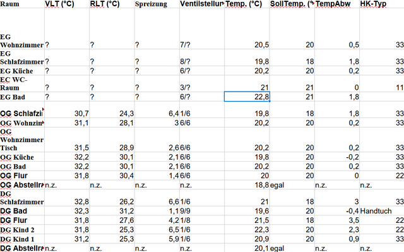Click the temperature value 21,5
This screenshot has height=252, width=404.
point(247,220)
